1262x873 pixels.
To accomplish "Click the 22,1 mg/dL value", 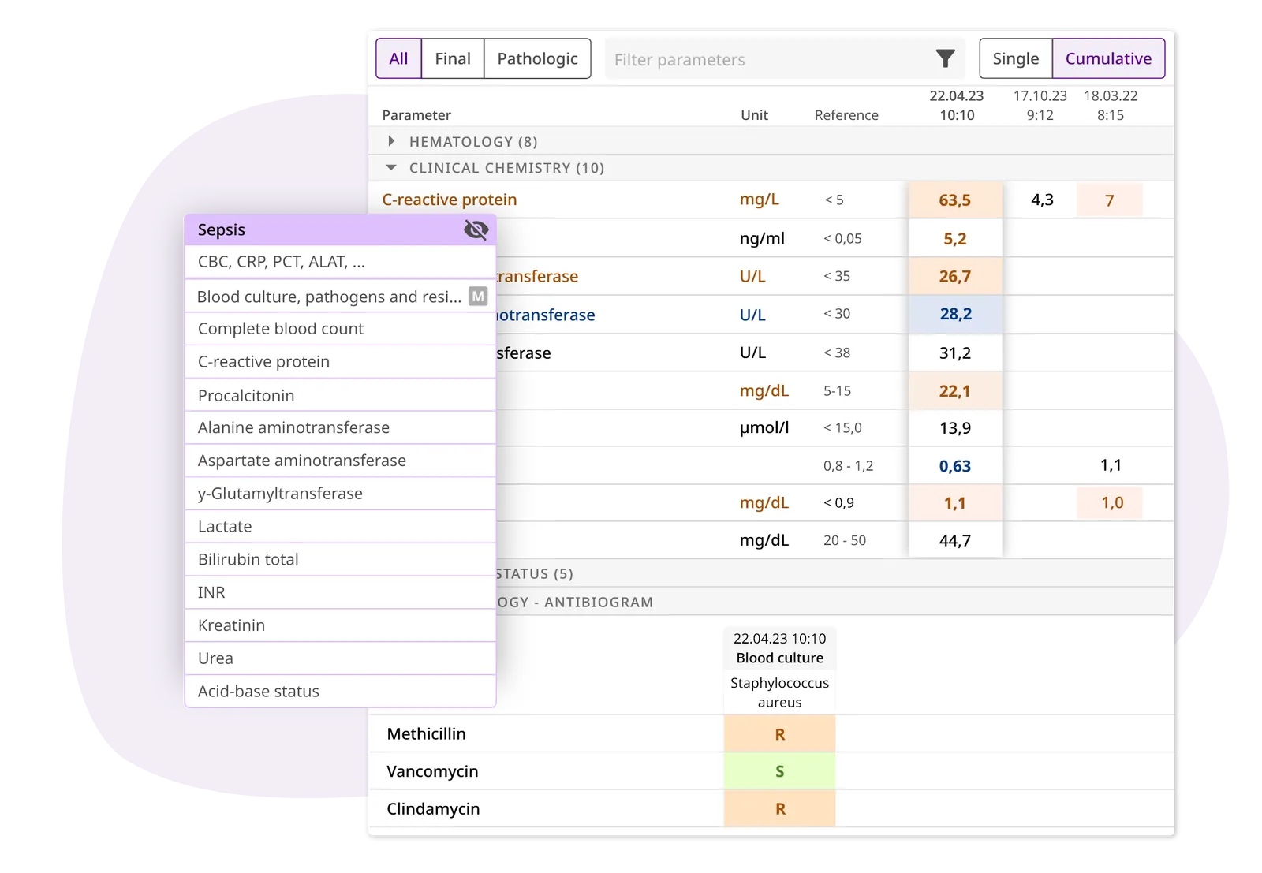I will tap(955, 390).
